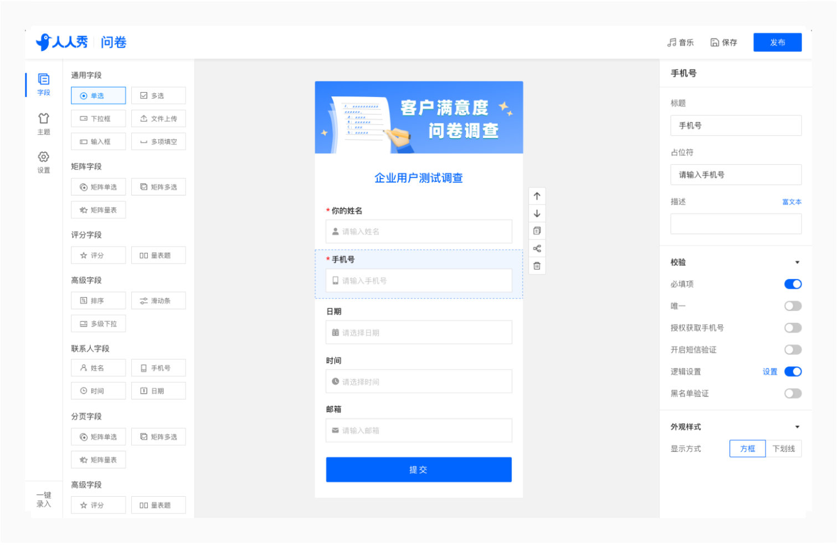The height and width of the screenshot is (545, 837).
Task: Switch to the 字段 fields sidebar tab
Action: (x=44, y=84)
